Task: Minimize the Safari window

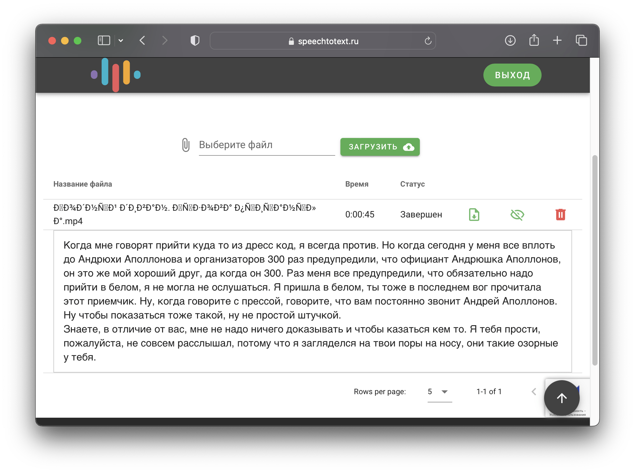Action: pos(65,41)
